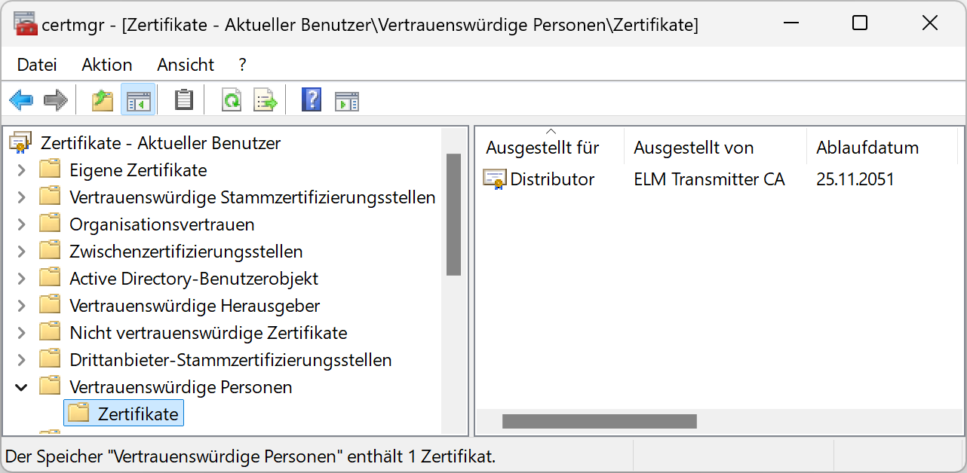The height and width of the screenshot is (473, 967).
Task: Select Organisationsvertrauen label in tree
Action: pyautogui.click(x=162, y=224)
